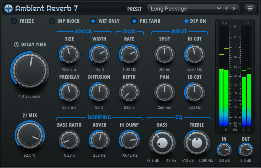Click the EQ Bass dual knob
261x168 pixels.
(x=162, y=142)
